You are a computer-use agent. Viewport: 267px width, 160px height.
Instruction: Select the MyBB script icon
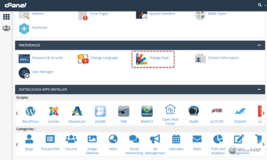point(194,111)
